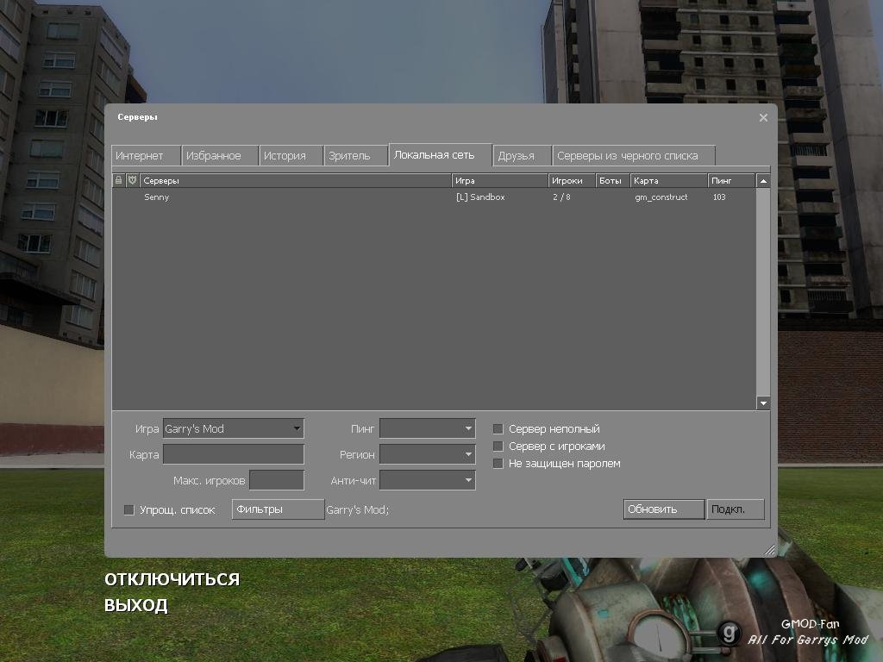Screen dimensions: 883x662
Task: Click ОТКЛЮЧИТЬСЯ in the main menu
Action: 172,579
